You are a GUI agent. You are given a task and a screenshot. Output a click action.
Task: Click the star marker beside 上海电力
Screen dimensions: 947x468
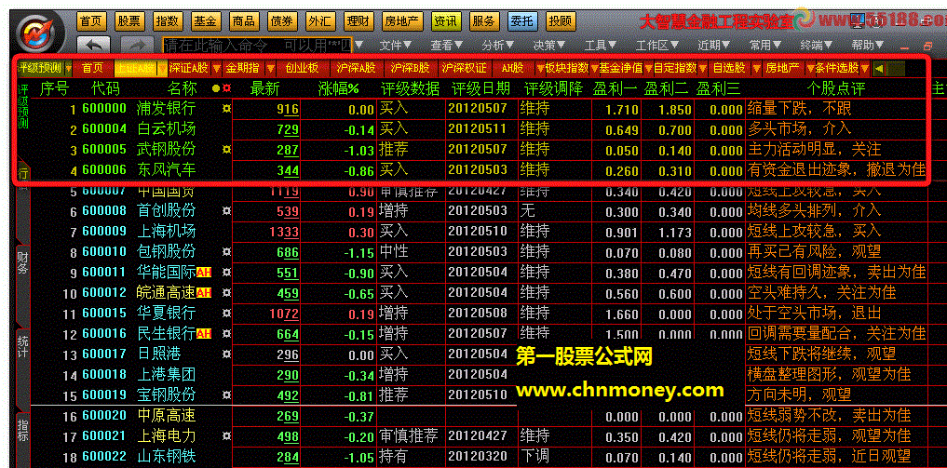[226, 435]
